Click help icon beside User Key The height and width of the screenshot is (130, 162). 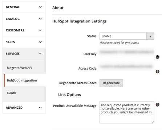pyautogui.click(x=157, y=57)
